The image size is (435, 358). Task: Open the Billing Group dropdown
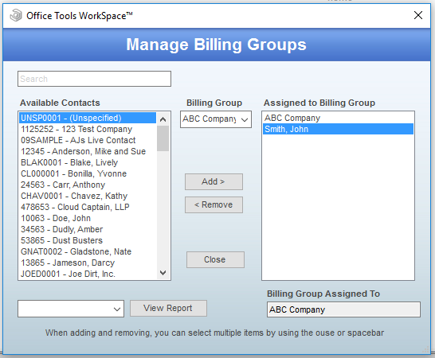point(216,119)
